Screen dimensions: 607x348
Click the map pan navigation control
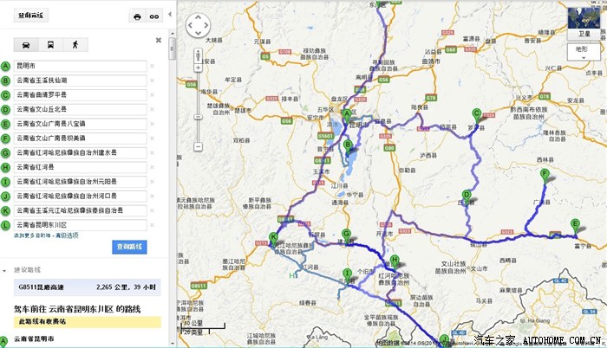[197, 22]
